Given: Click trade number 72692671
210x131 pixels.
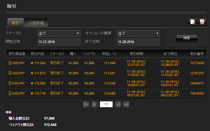Looking at the screenshot, I should (197, 83).
